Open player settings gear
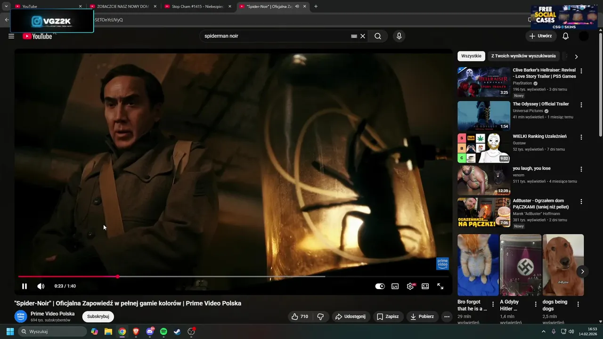The height and width of the screenshot is (339, 603). [410, 286]
